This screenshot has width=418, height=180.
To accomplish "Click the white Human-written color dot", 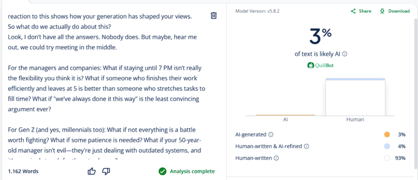I will 387,158.
